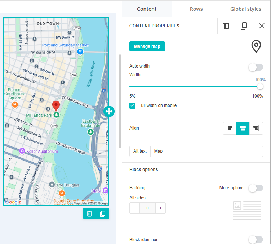Increase padding with plus button
Screen dimensions: 271x244
(161, 208)
